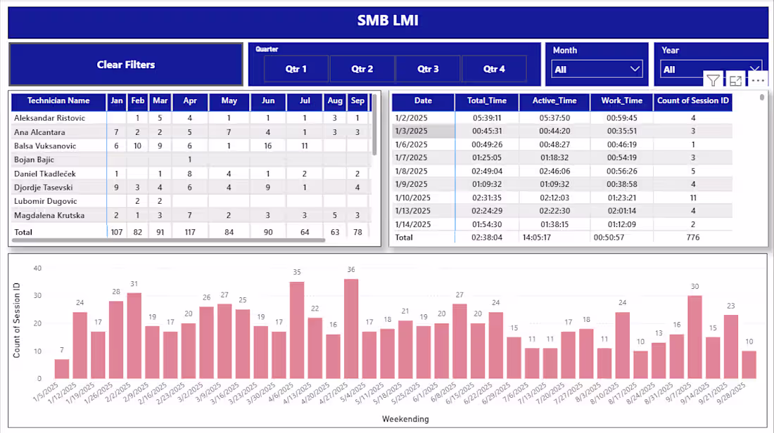Select technician Magdalena Krutska

pyautogui.click(x=49, y=216)
